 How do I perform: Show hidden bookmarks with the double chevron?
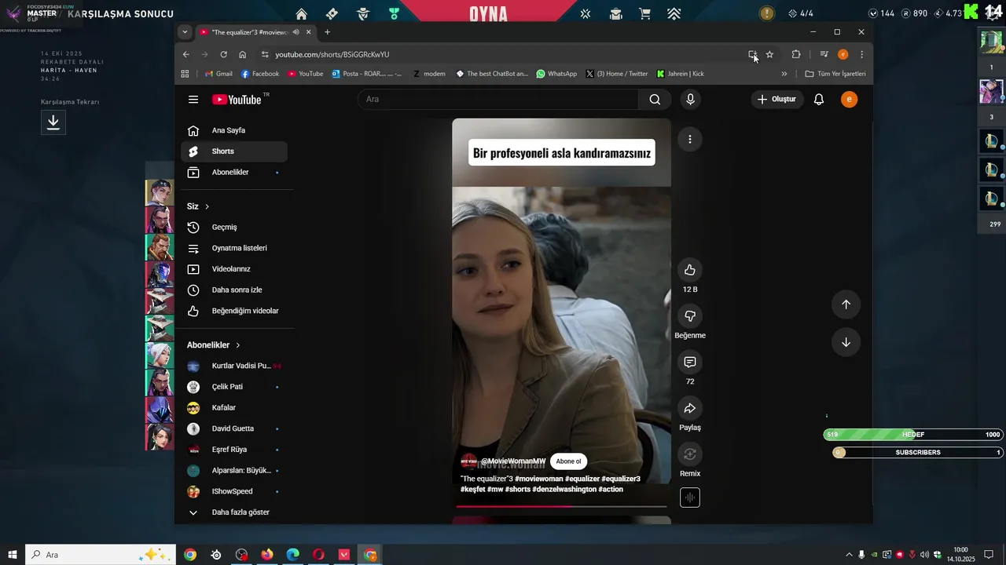point(784,74)
